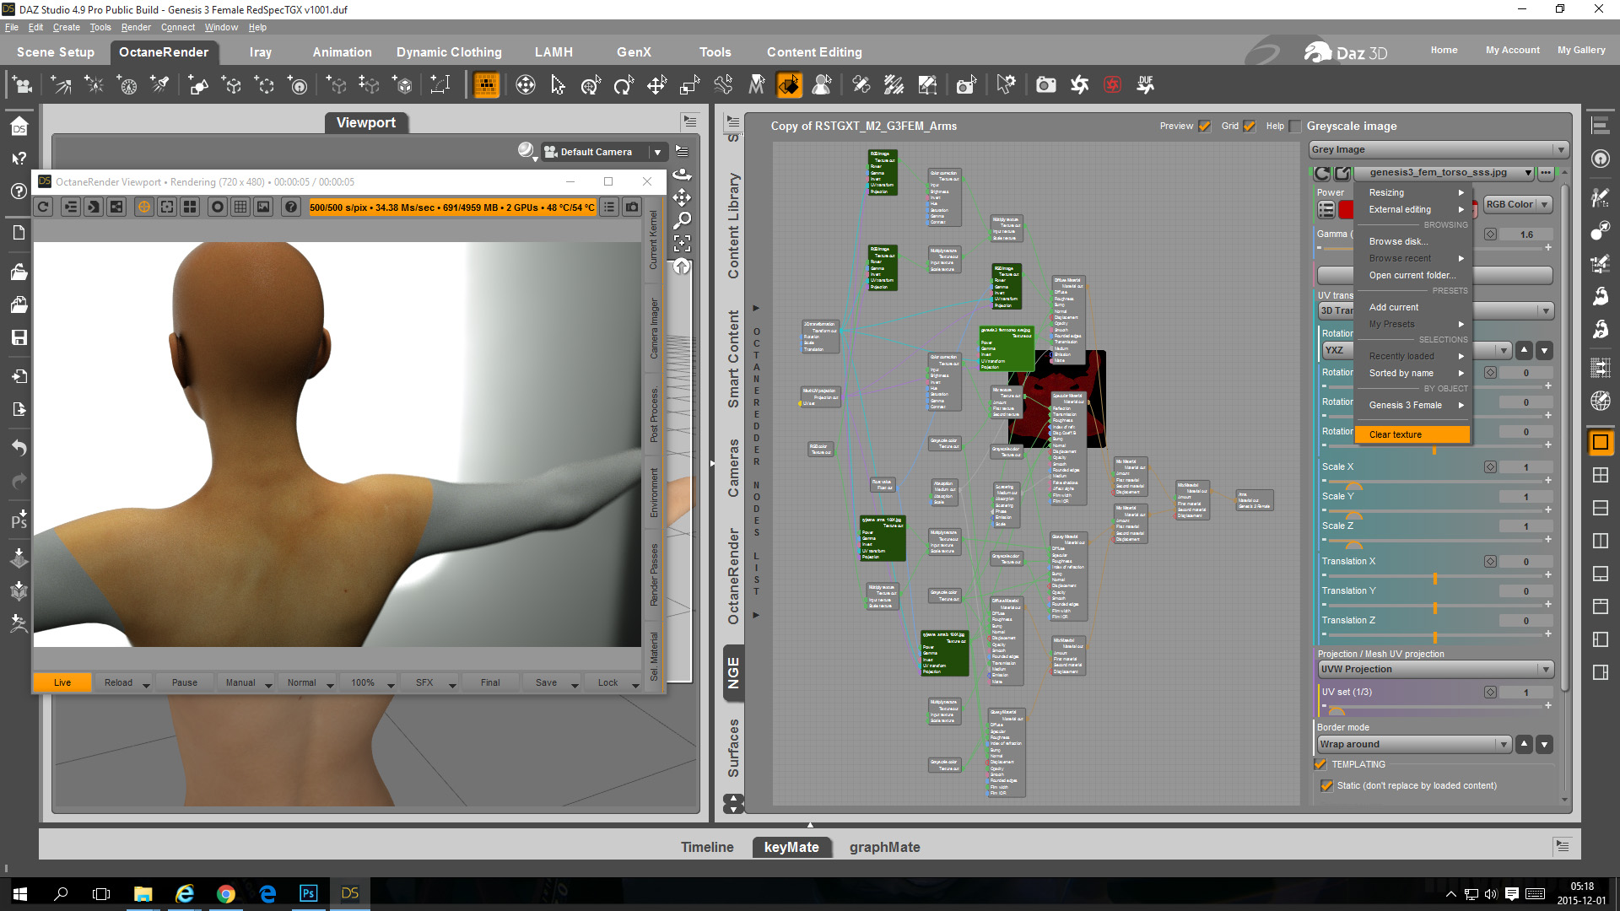Open Photoshop bridge icon in left sidebar
This screenshot has height=911, width=1620.
point(19,520)
